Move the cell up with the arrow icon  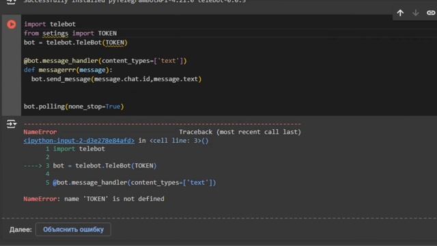tap(400, 13)
